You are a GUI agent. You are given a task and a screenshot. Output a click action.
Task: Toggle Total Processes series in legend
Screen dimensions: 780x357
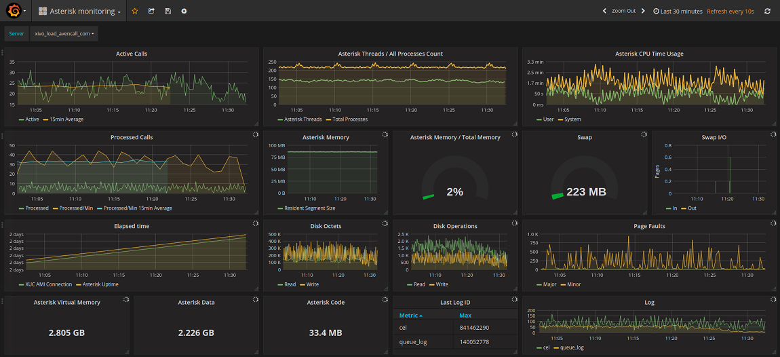pos(350,119)
